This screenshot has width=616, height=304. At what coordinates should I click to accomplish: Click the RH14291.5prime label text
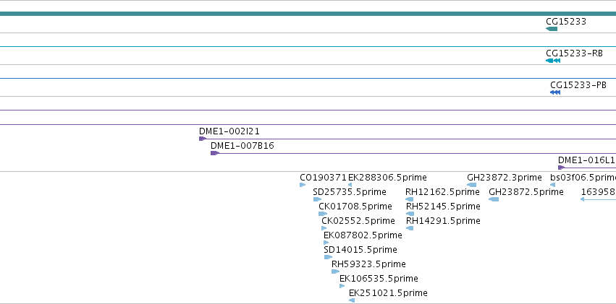point(443,221)
